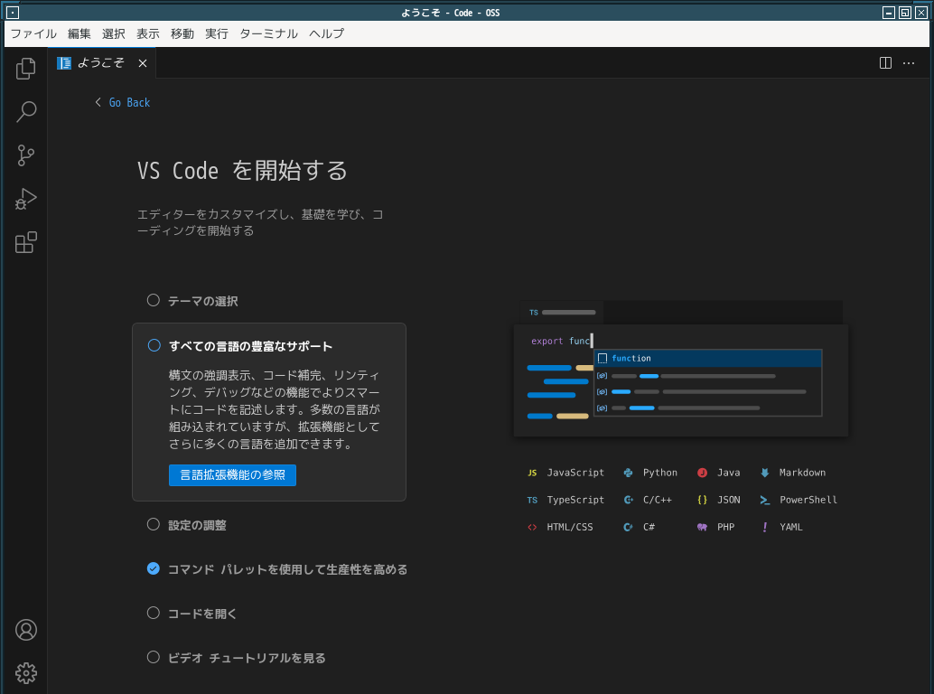Open the Search view icon

pyautogui.click(x=25, y=111)
